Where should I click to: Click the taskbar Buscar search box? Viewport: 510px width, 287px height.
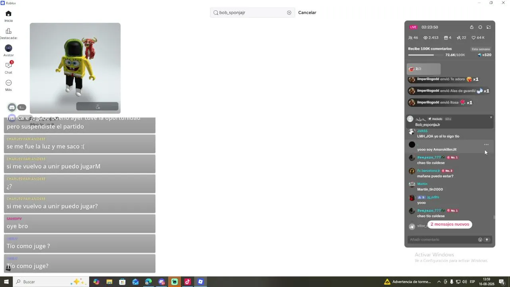click(51, 282)
